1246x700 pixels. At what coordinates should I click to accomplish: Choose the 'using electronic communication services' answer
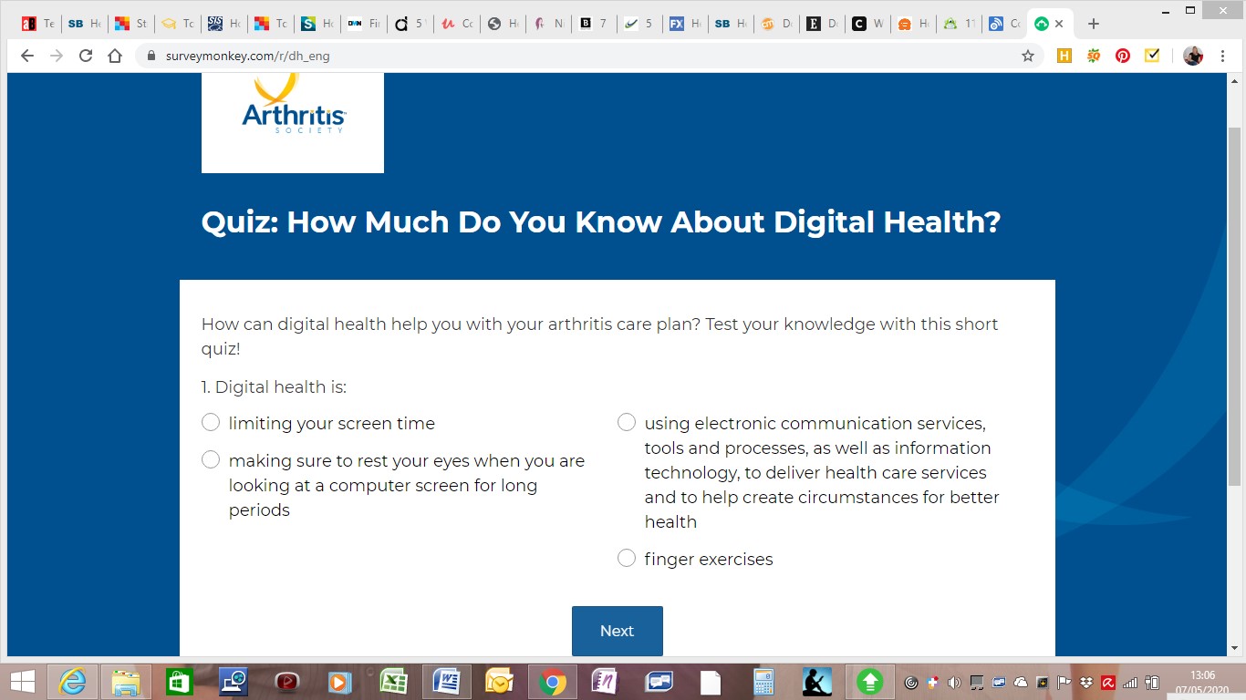coord(627,422)
